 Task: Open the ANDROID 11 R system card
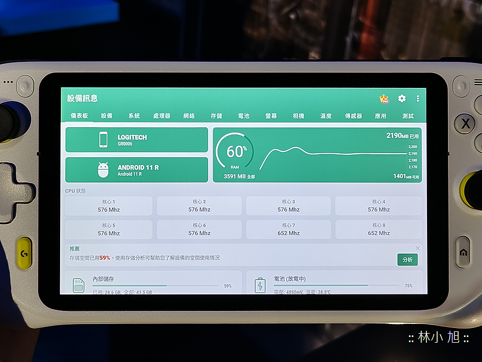click(137, 170)
